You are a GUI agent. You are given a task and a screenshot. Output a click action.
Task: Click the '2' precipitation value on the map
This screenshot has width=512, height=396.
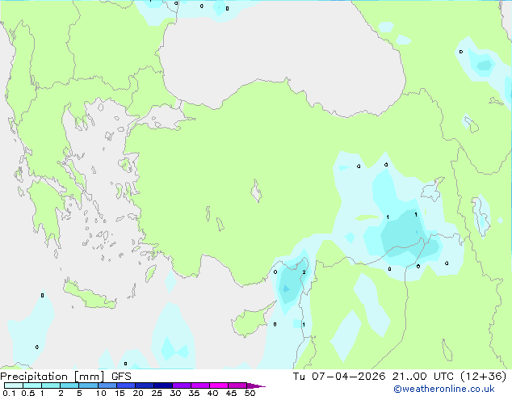(304, 272)
